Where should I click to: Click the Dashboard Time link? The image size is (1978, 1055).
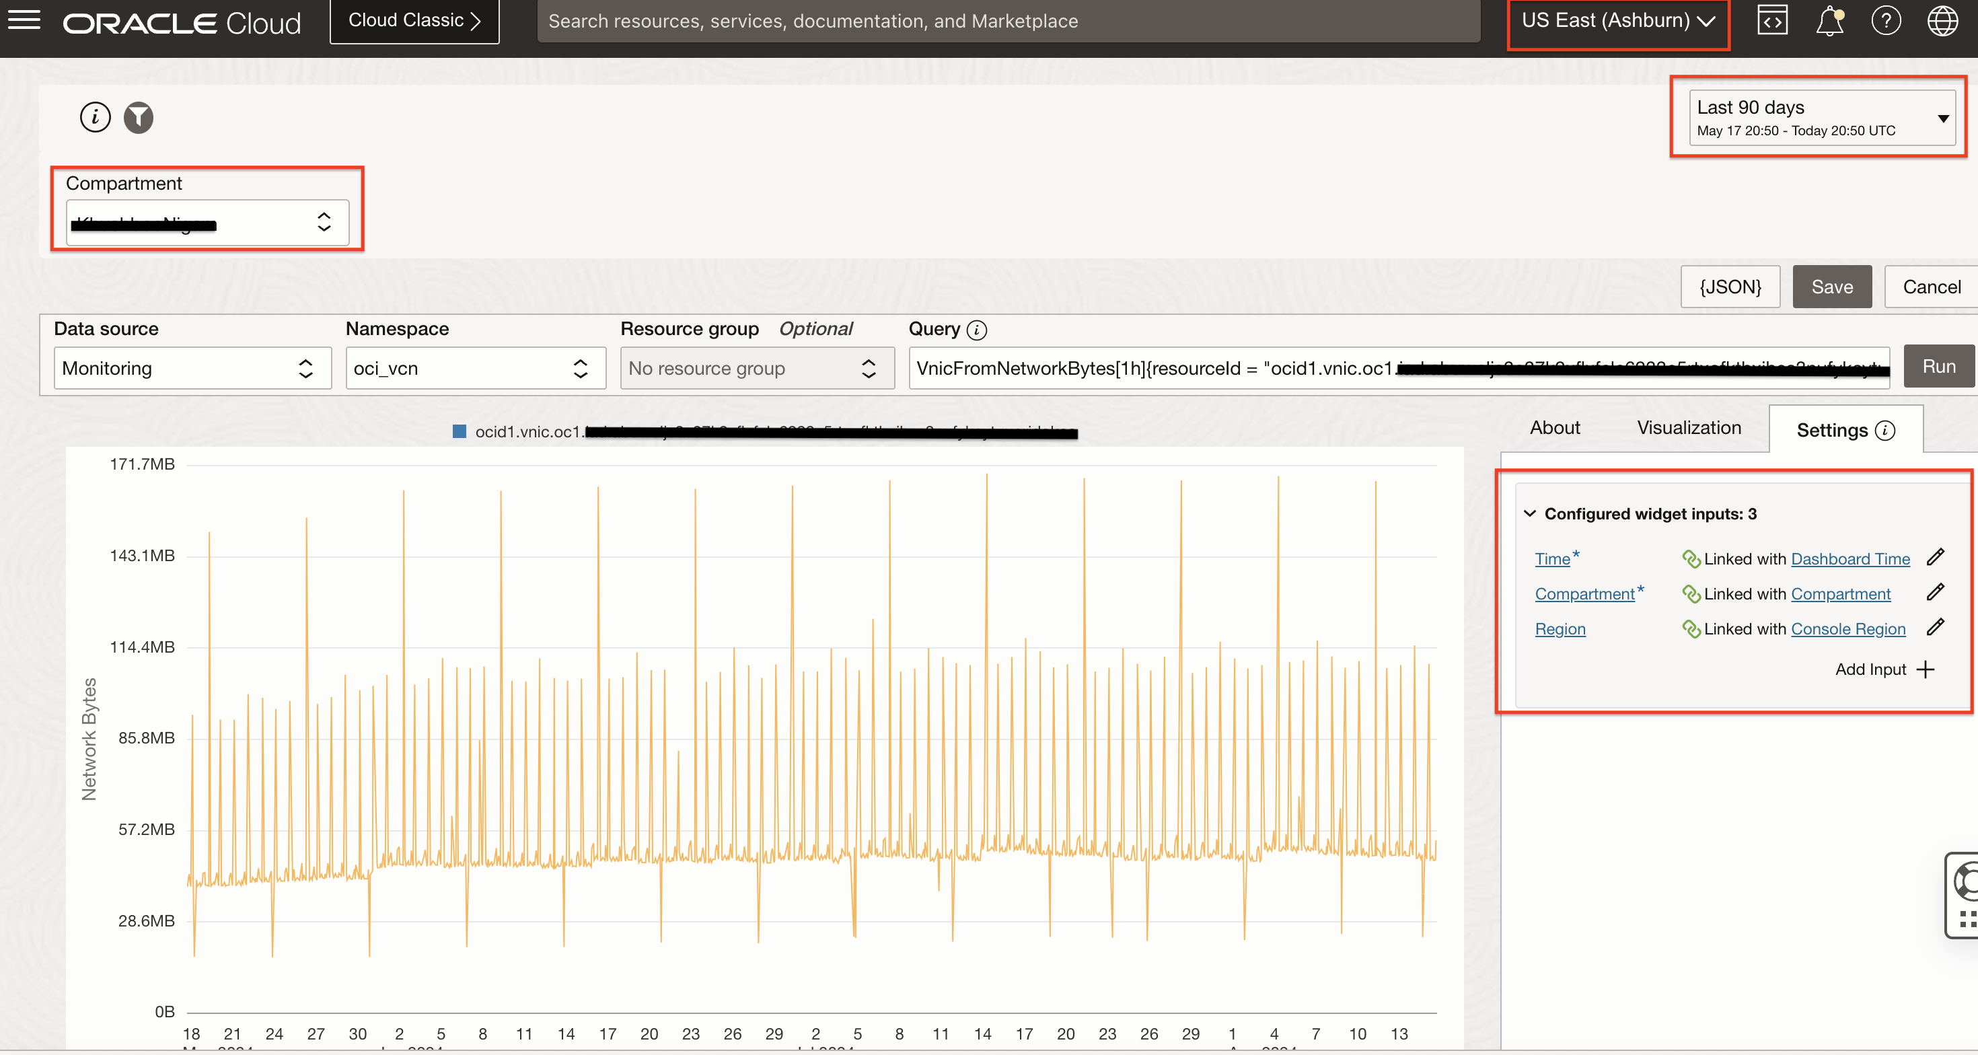tap(1849, 559)
